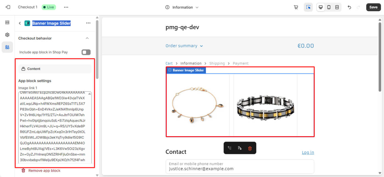Viewport: 384px width, 177px height.
Task: Switch to mobile preview
Action: click(x=329, y=7)
